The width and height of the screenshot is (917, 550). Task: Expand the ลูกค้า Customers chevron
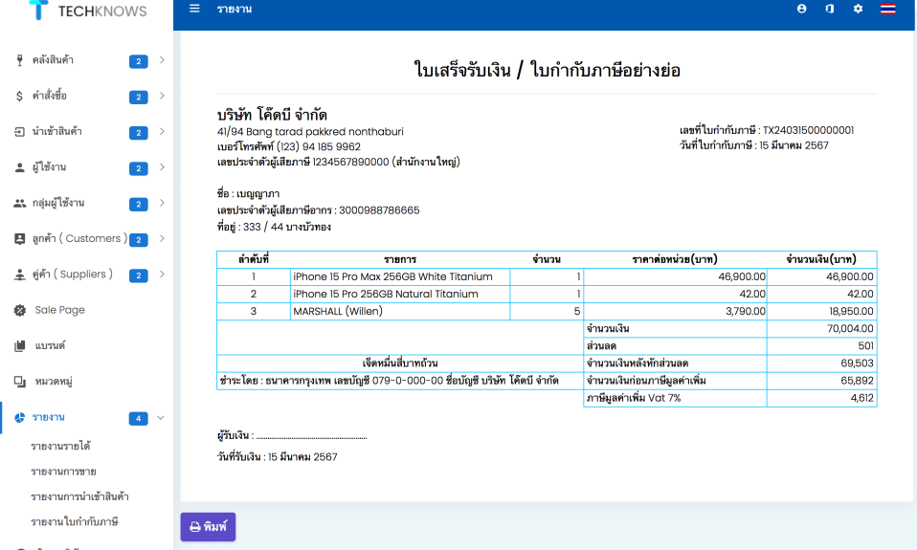(162, 238)
